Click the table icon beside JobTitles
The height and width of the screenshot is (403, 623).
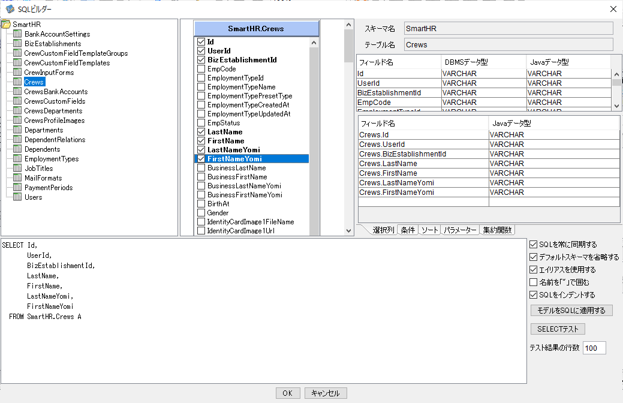click(x=17, y=168)
